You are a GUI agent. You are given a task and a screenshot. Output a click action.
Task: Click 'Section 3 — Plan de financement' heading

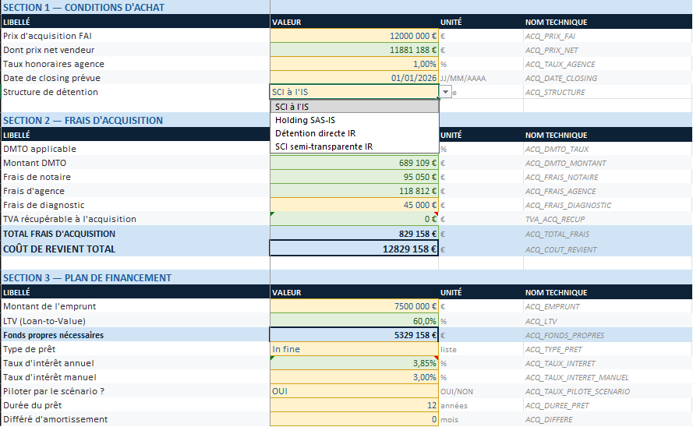tap(87, 277)
